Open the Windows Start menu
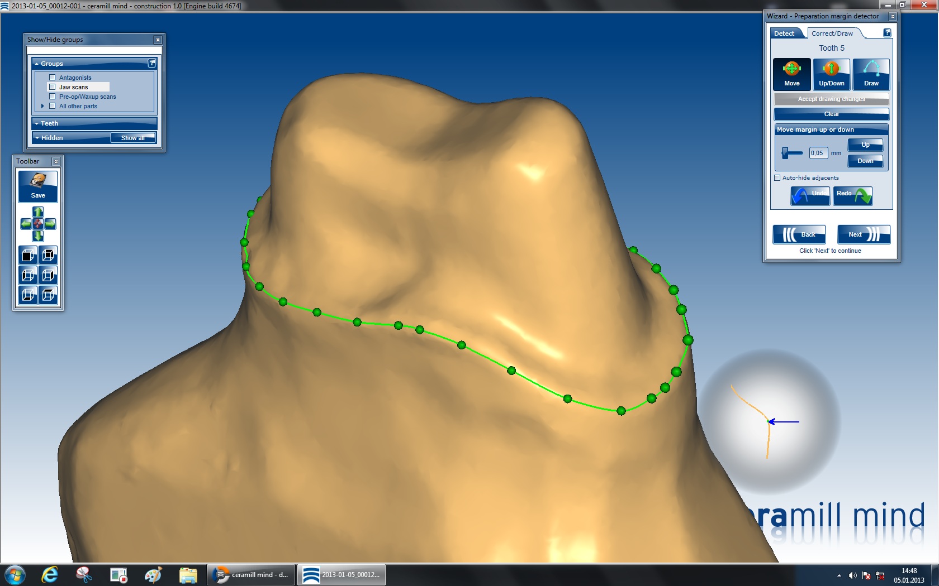Viewport: 939px width, 586px height. [15, 575]
